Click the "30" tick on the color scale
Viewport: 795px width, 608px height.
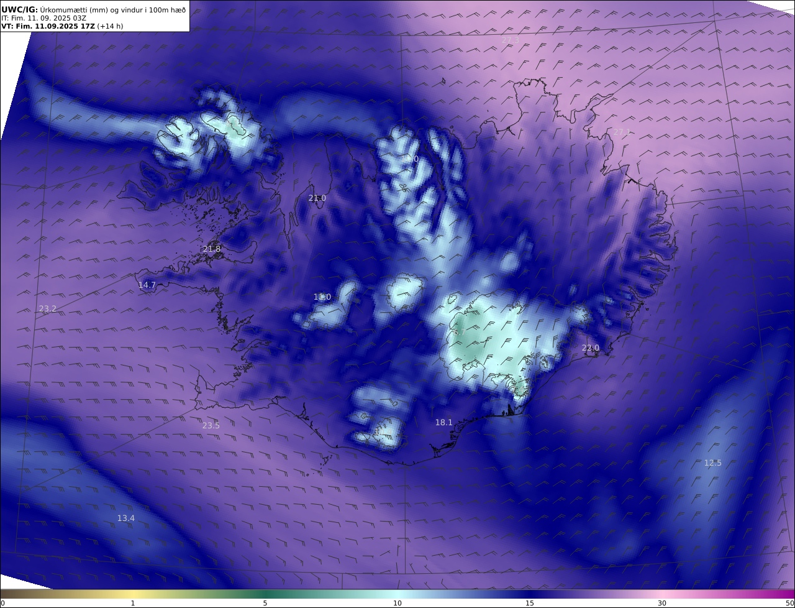[662, 603]
